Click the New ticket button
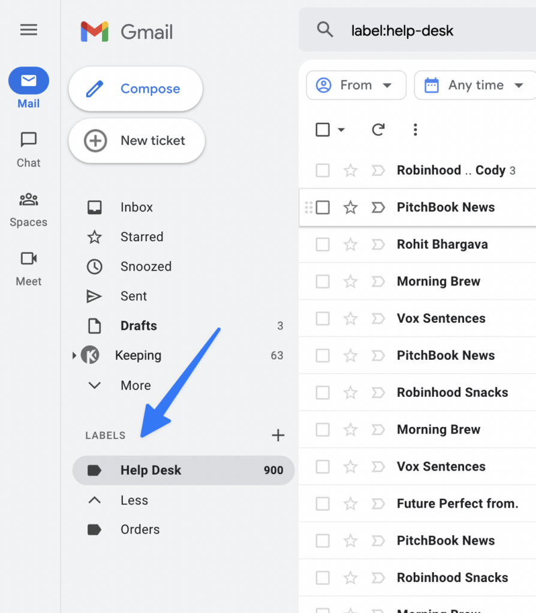Viewport: 536px width, 613px height. point(136,141)
